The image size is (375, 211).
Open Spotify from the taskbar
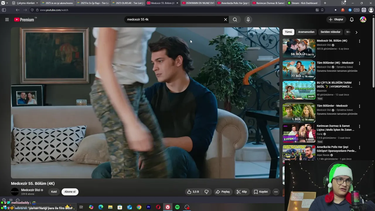coord(177,207)
